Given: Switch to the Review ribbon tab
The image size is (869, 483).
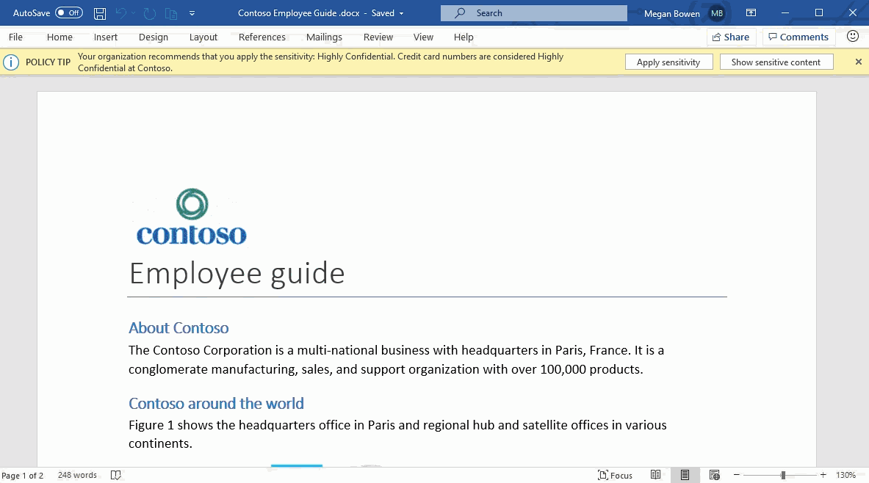Looking at the screenshot, I should 378,37.
